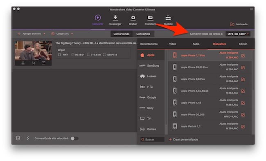Edit settings for Apple iPhone 3G,3GS

pos(243,115)
